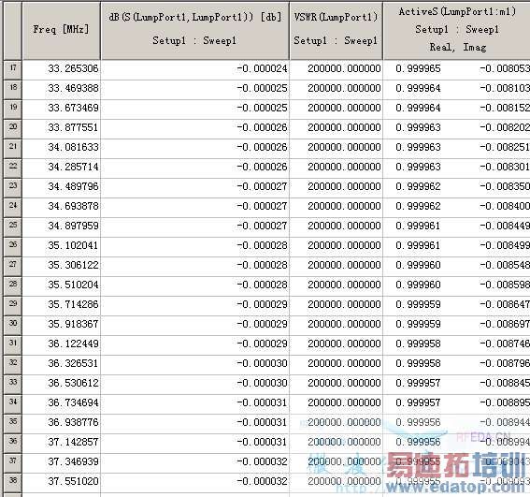The image size is (530, 497).
Task: Select row header number 25
Action: point(12,227)
